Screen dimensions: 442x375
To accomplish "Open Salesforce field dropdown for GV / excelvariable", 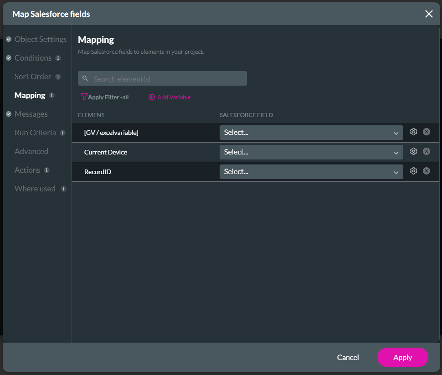I will (311, 132).
